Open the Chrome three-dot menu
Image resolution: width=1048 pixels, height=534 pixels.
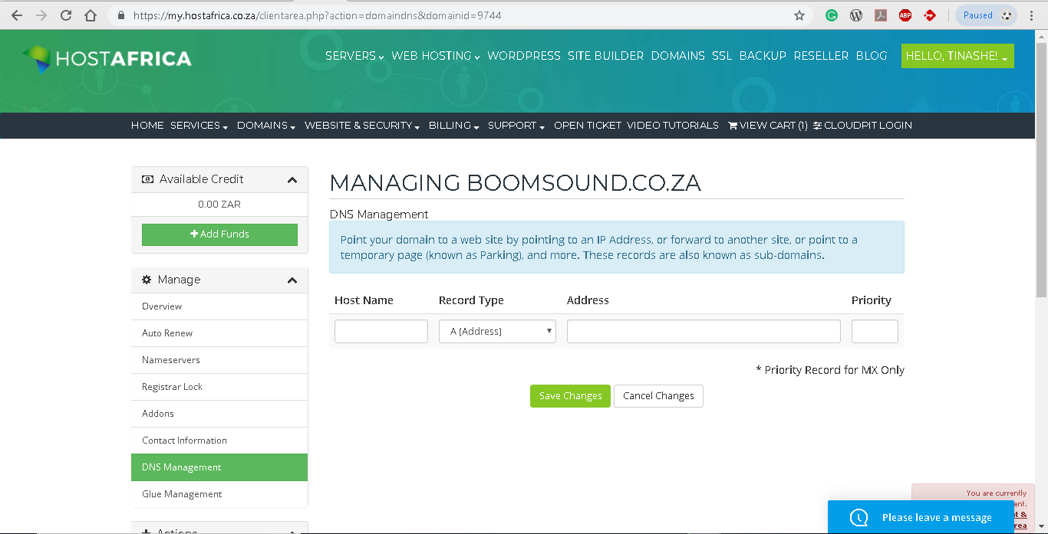pos(1033,15)
